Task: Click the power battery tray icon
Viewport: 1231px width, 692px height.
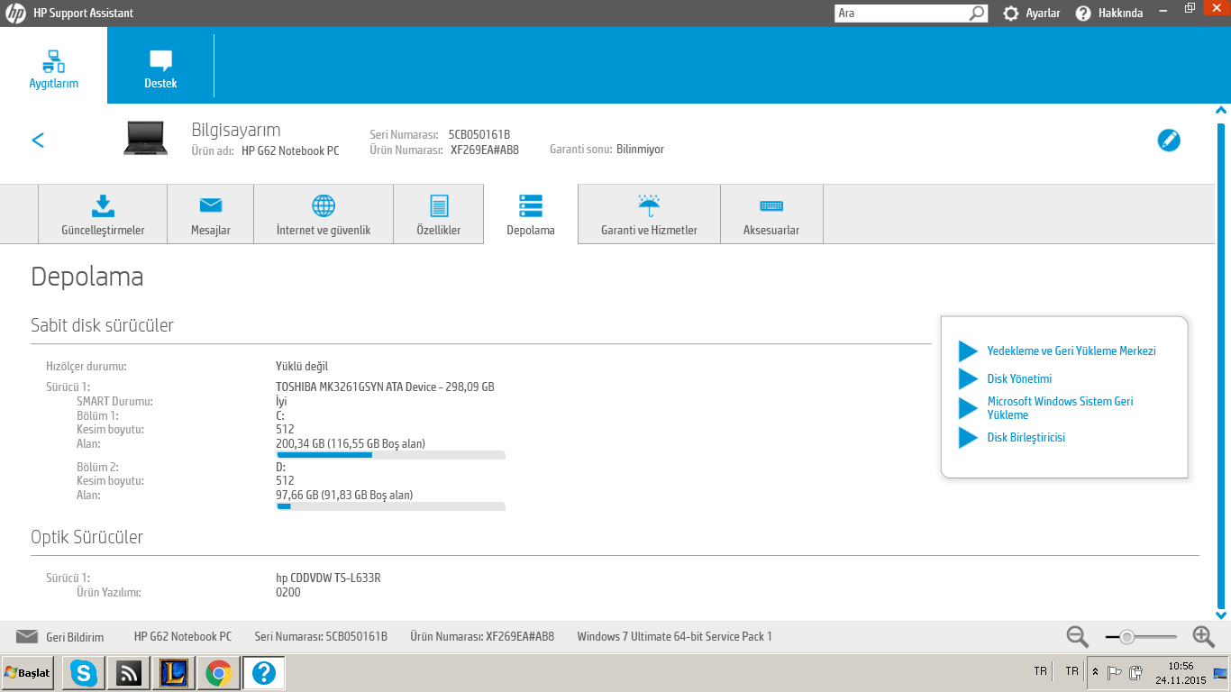Action: (1136, 672)
